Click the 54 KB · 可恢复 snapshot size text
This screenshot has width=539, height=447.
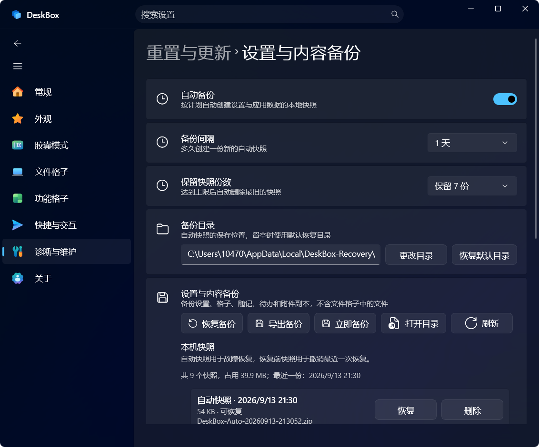[x=220, y=411]
